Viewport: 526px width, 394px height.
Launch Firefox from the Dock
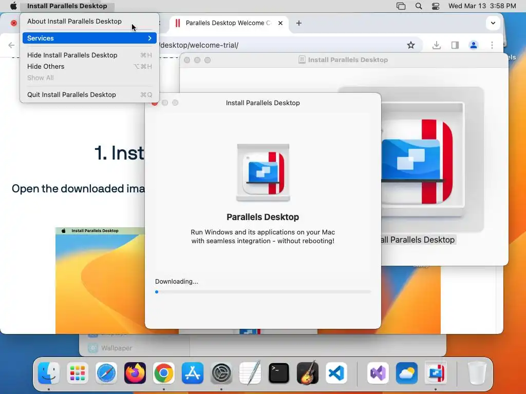pyautogui.click(x=135, y=373)
